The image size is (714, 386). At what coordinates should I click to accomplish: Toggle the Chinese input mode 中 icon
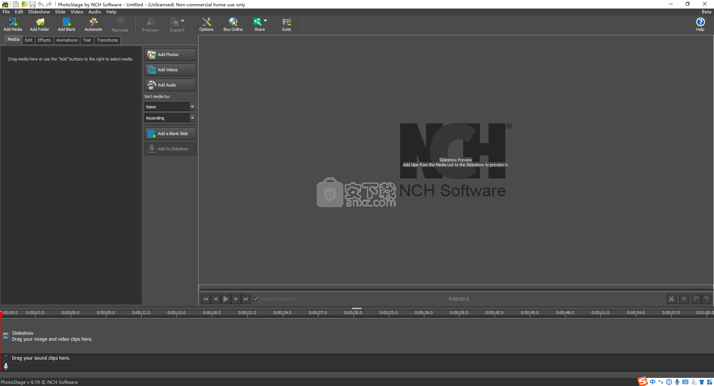pyautogui.click(x=653, y=382)
